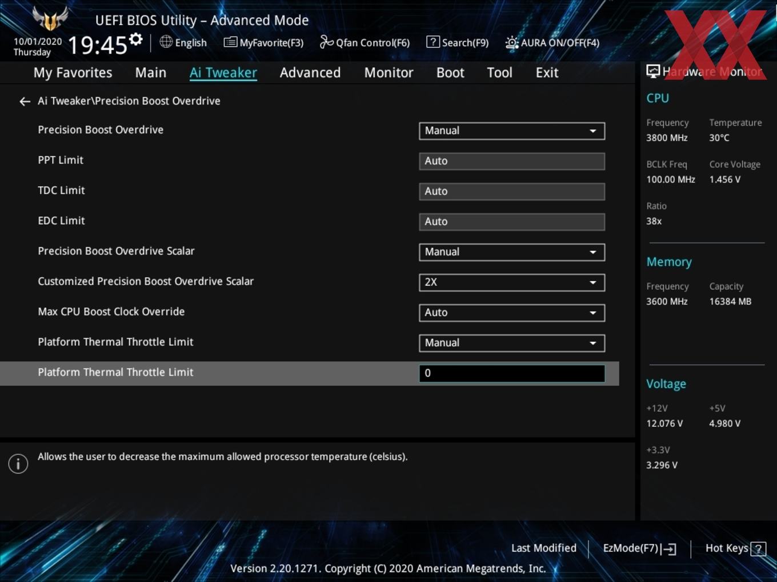Open Max CPU Boost Clock Override dropdown

point(512,312)
